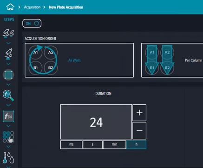
Task: Switch the ON toggle off
Action: [32, 23]
